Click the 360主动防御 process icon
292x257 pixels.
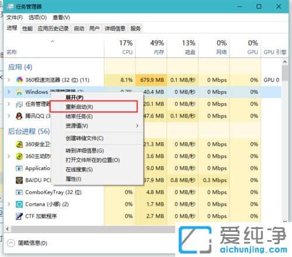tap(19, 156)
